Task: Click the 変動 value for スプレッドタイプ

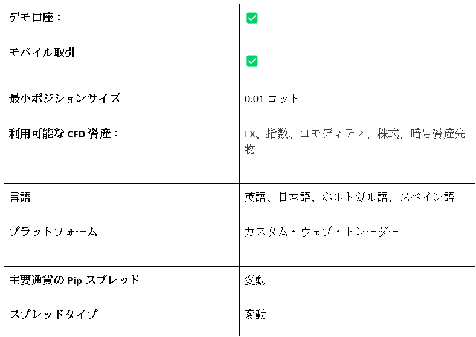Action: [256, 314]
